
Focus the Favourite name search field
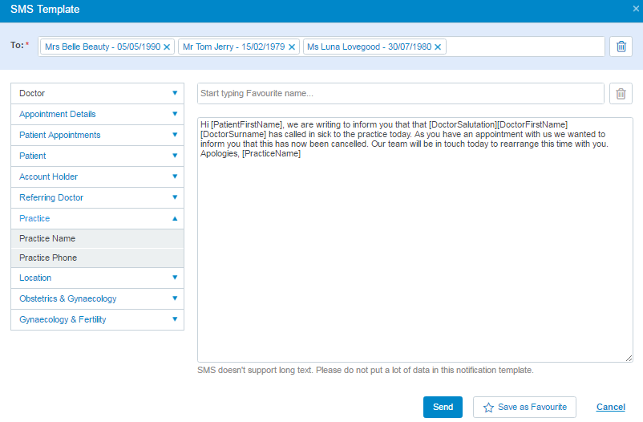pyautogui.click(x=401, y=94)
